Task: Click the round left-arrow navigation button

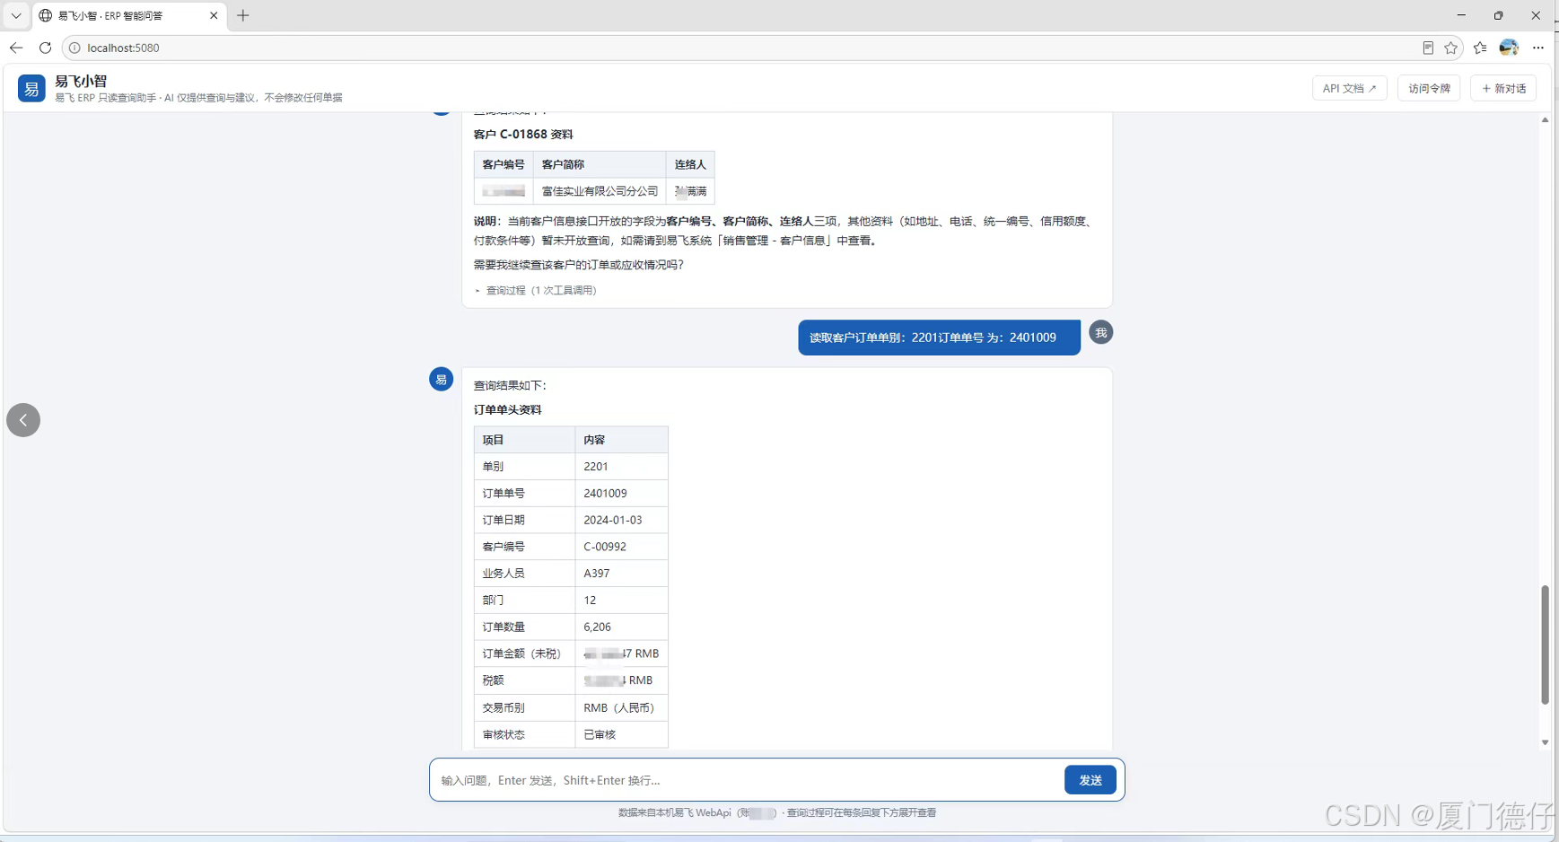Action: [x=23, y=420]
